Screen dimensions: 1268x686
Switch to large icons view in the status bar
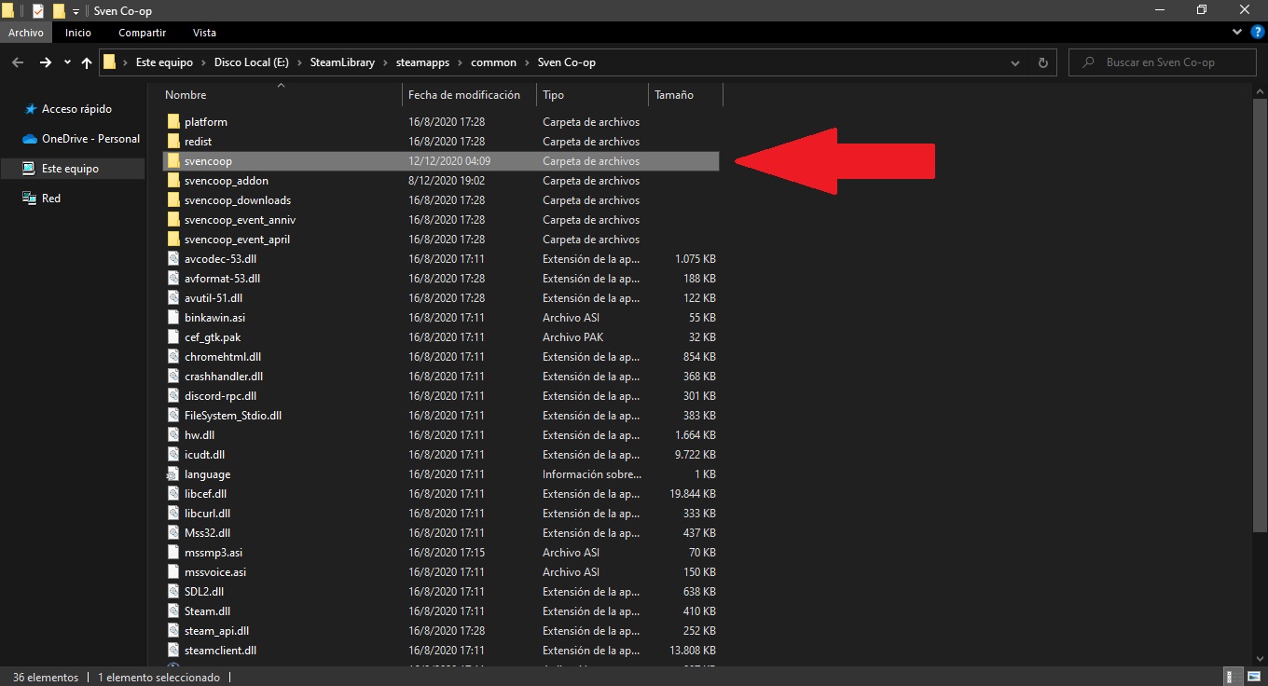tap(1252, 678)
